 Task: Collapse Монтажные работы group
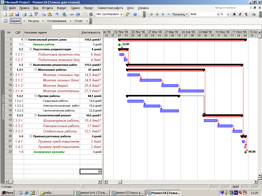click(36, 70)
